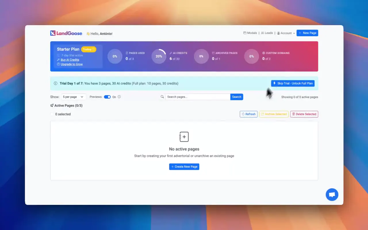Turn off the Previews toggle
Viewport: 368px width, 230px height.
[x=107, y=97]
